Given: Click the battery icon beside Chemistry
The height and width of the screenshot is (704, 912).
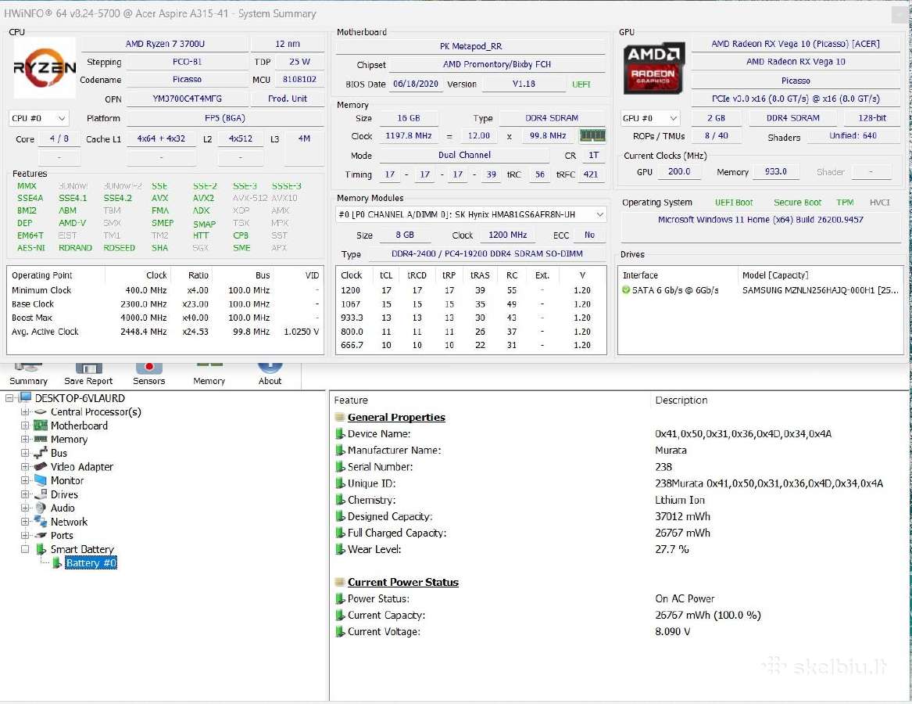Looking at the screenshot, I should 340,500.
